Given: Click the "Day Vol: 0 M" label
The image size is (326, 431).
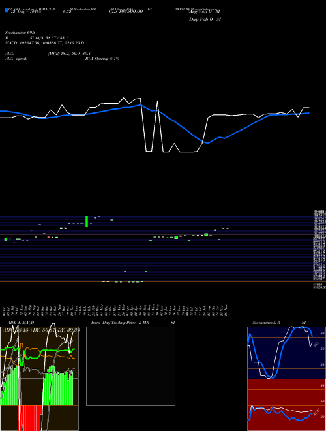Looking at the screenshot, I should coord(205,19).
